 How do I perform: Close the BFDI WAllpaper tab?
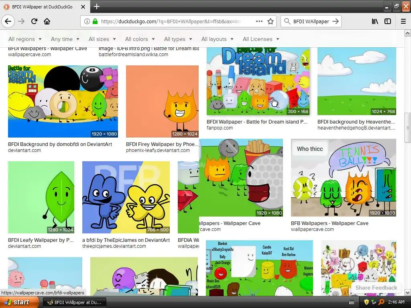pos(83,7)
